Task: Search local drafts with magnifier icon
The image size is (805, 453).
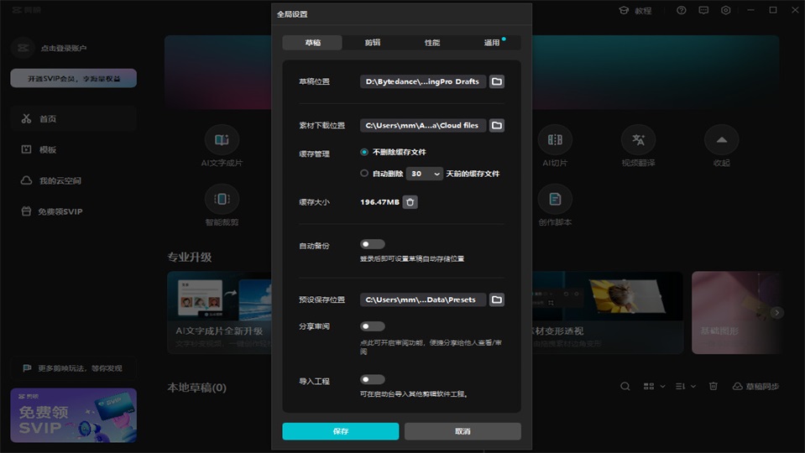Action: click(625, 386)
